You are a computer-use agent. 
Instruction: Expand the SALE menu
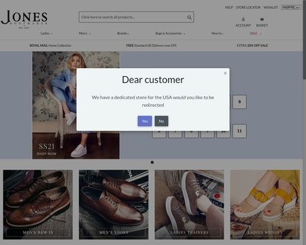tap(256, 33)
